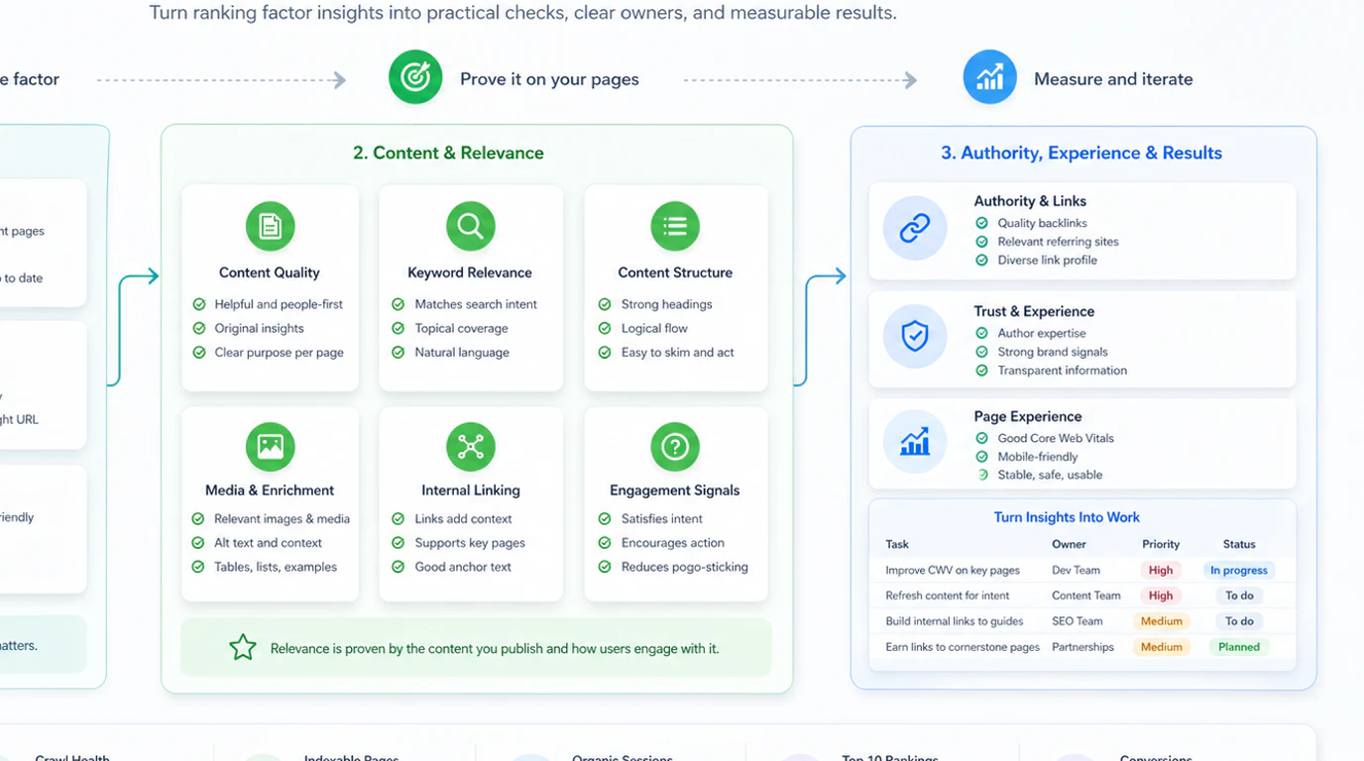This screenshot has height=761, width=1364.
Task: Click the check next to Alt text and context
Action: tap(198, 543)
